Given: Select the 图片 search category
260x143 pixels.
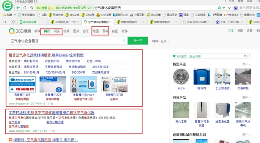Looking at the screenshot, I should click(76, 31).
